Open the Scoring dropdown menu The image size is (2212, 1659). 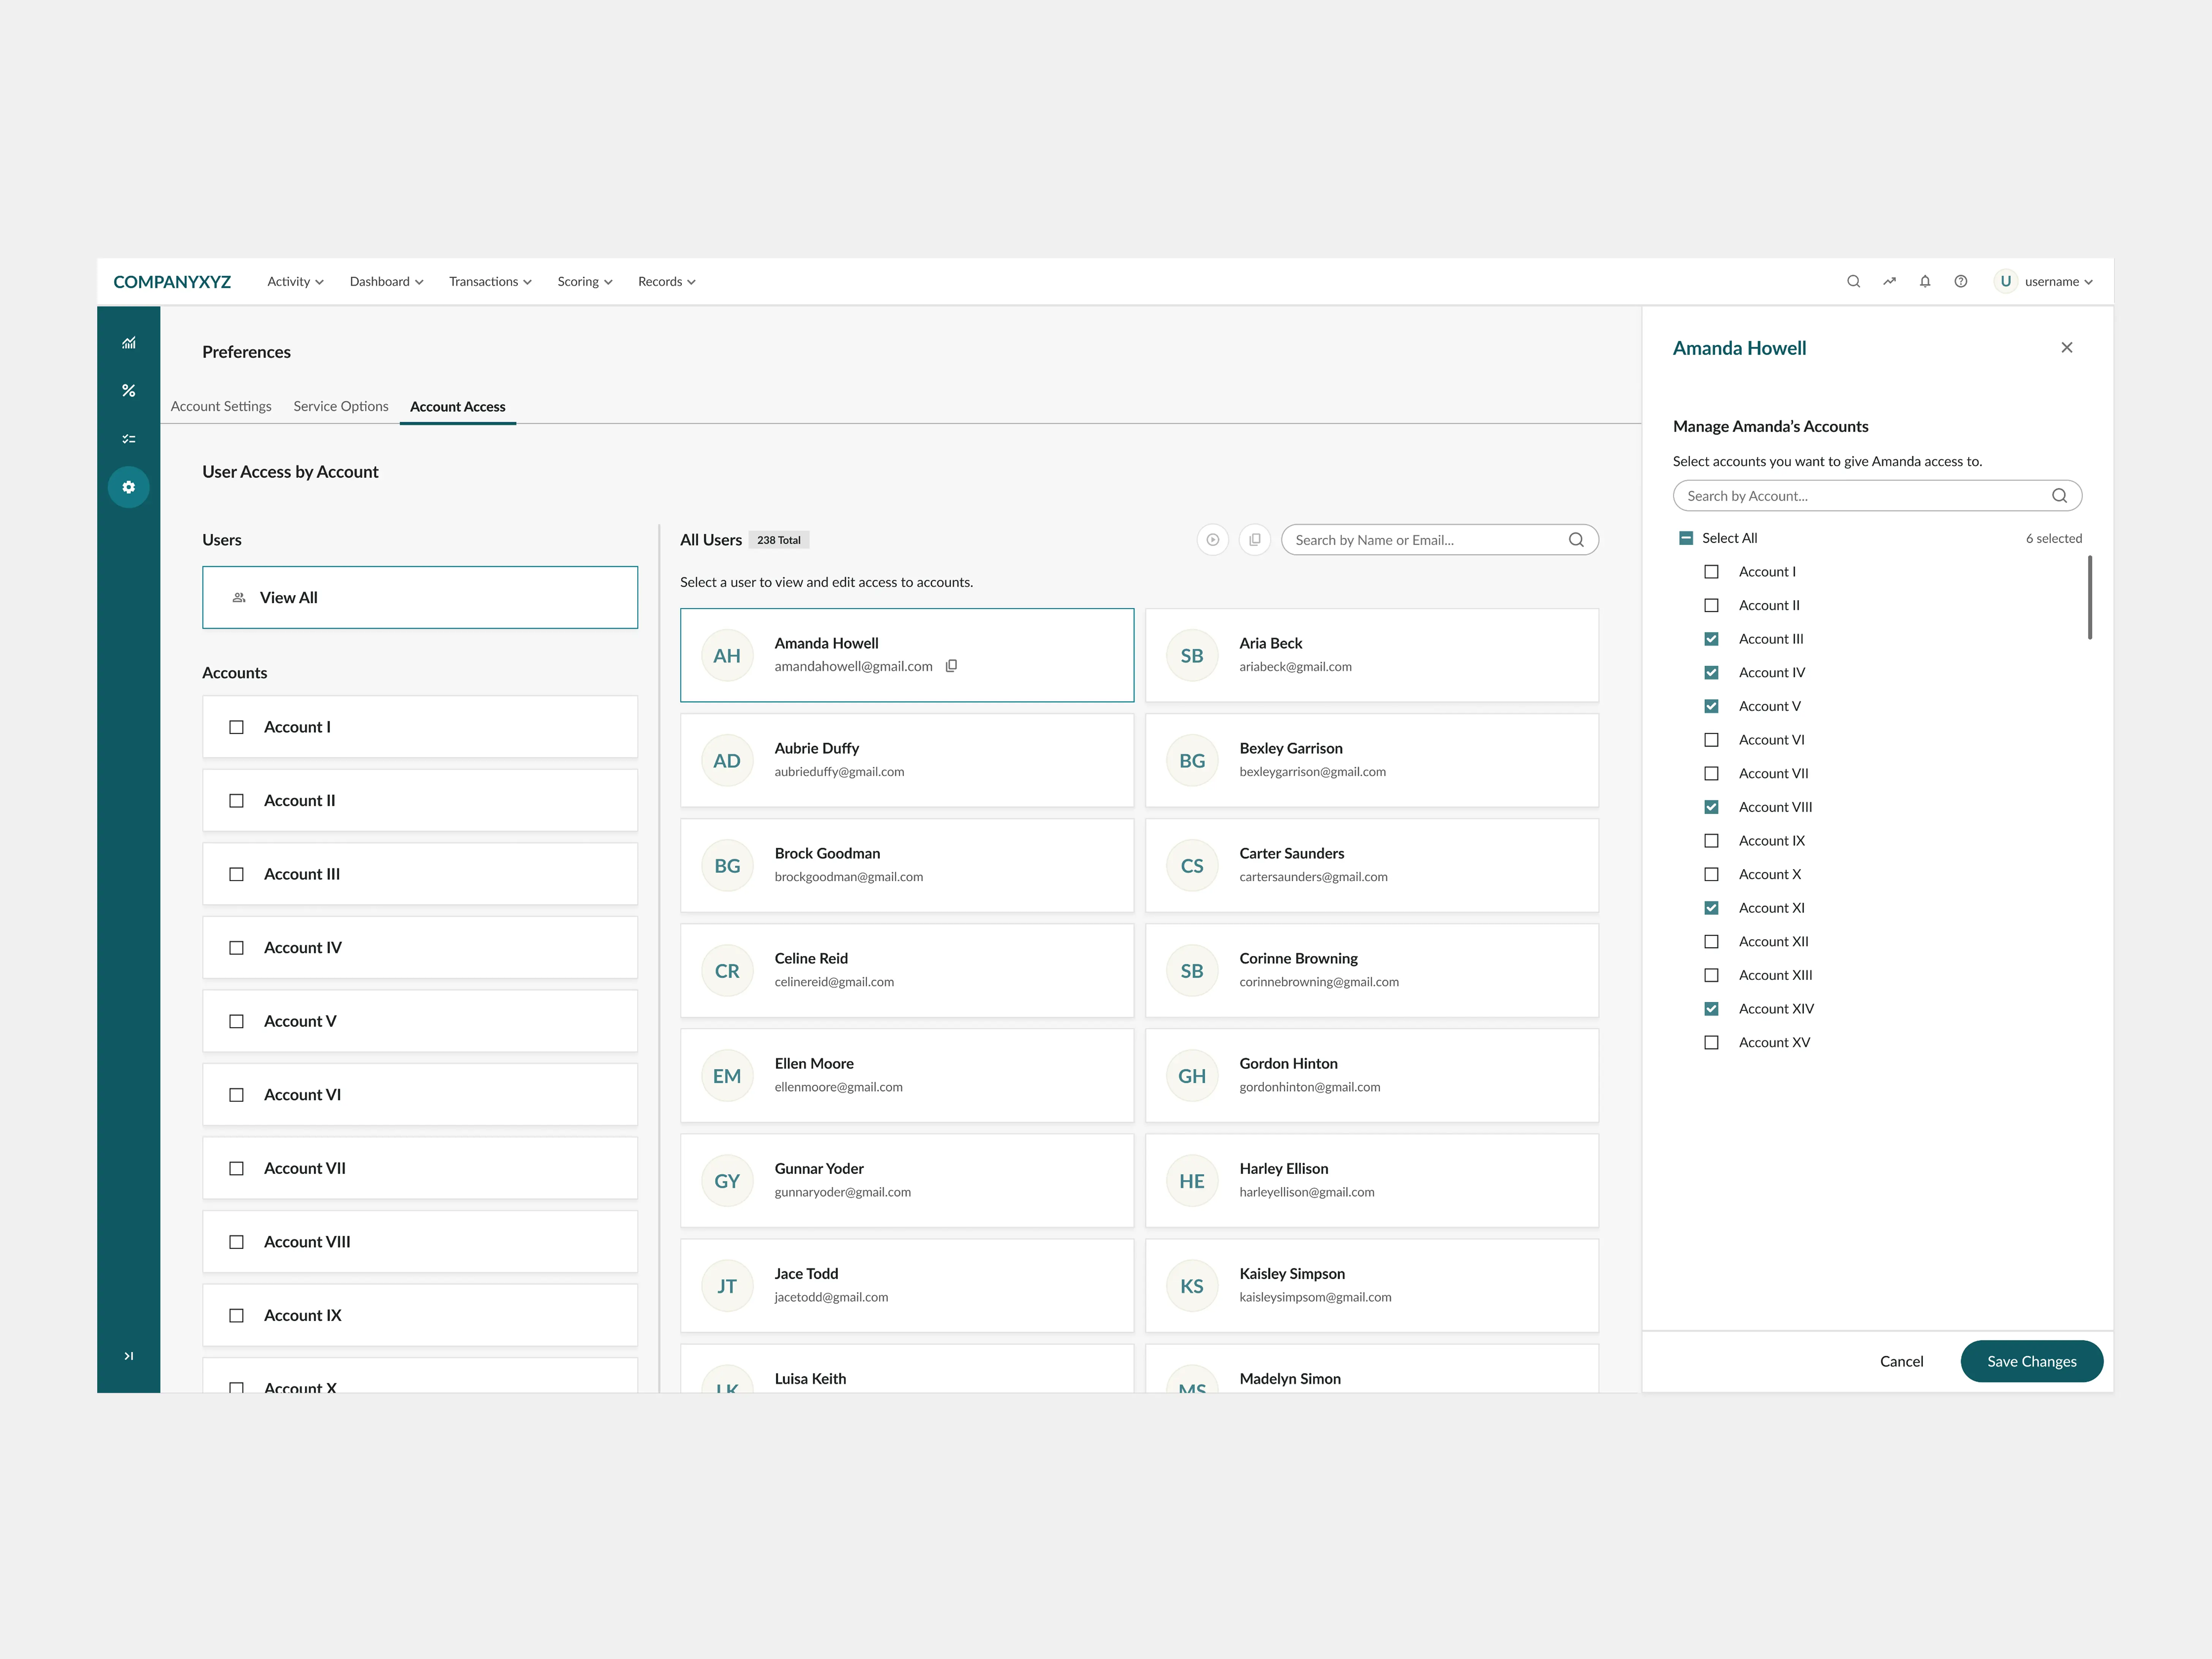tap(585, 282)
